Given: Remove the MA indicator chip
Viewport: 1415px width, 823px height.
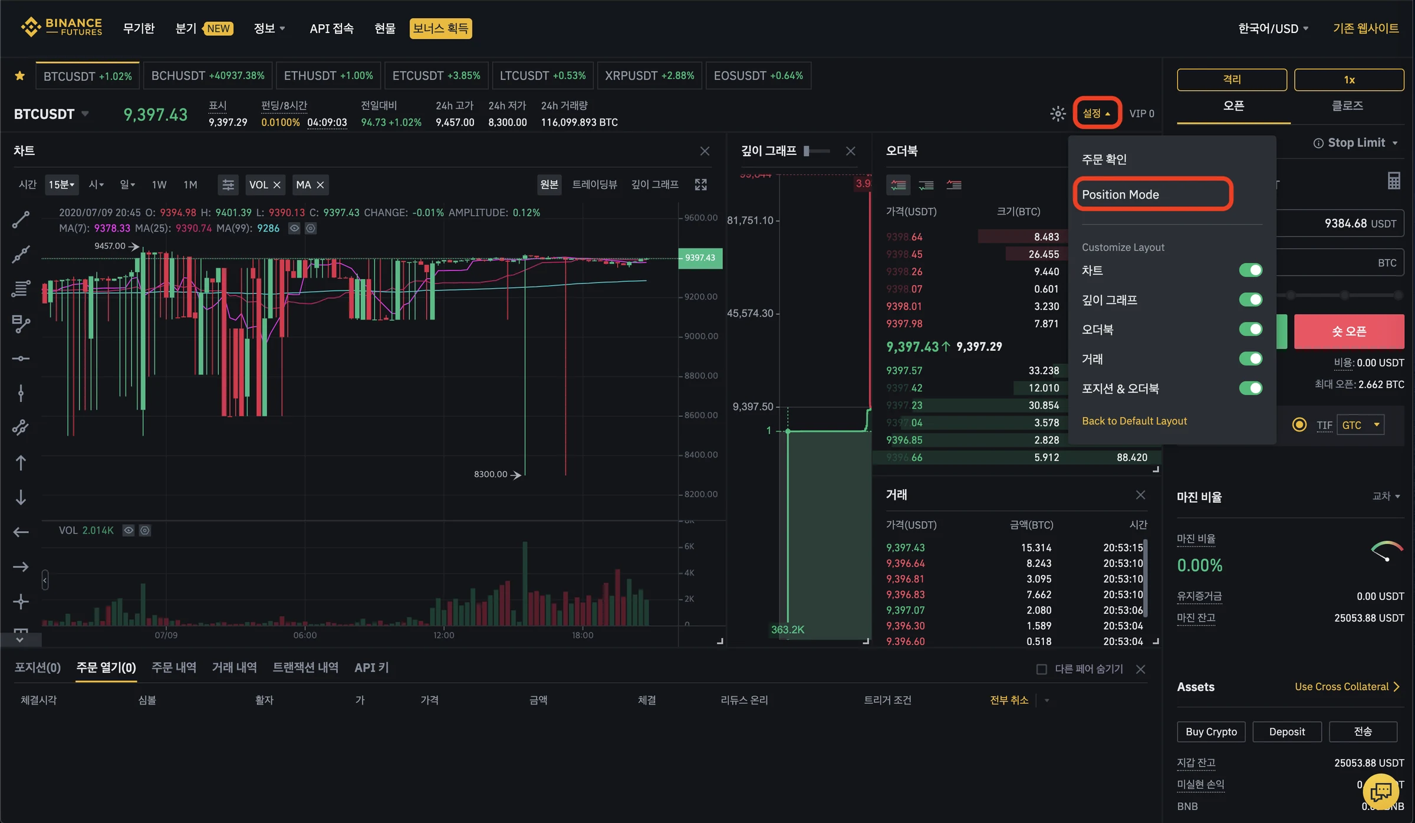Looking at the screenshot, I should [320, 185].
